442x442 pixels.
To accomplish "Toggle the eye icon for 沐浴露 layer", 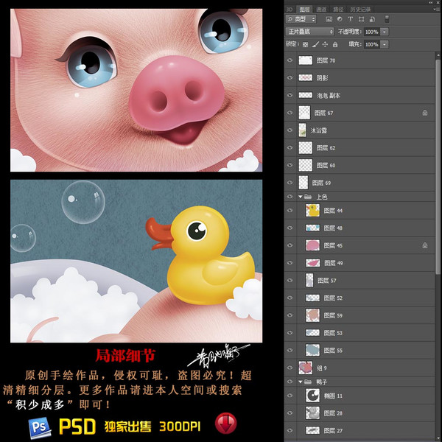I will [290, 130].
